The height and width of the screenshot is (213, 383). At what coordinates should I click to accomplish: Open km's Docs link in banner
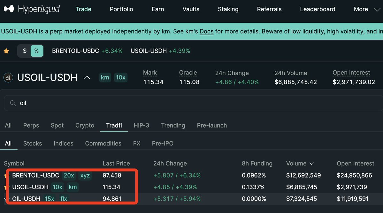pos(206,31)
